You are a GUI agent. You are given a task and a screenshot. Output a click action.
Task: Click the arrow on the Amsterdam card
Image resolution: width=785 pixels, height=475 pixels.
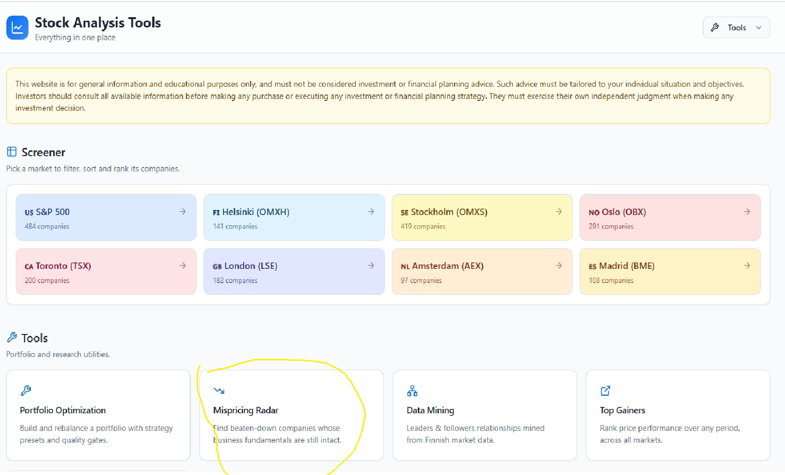(558, 265)
